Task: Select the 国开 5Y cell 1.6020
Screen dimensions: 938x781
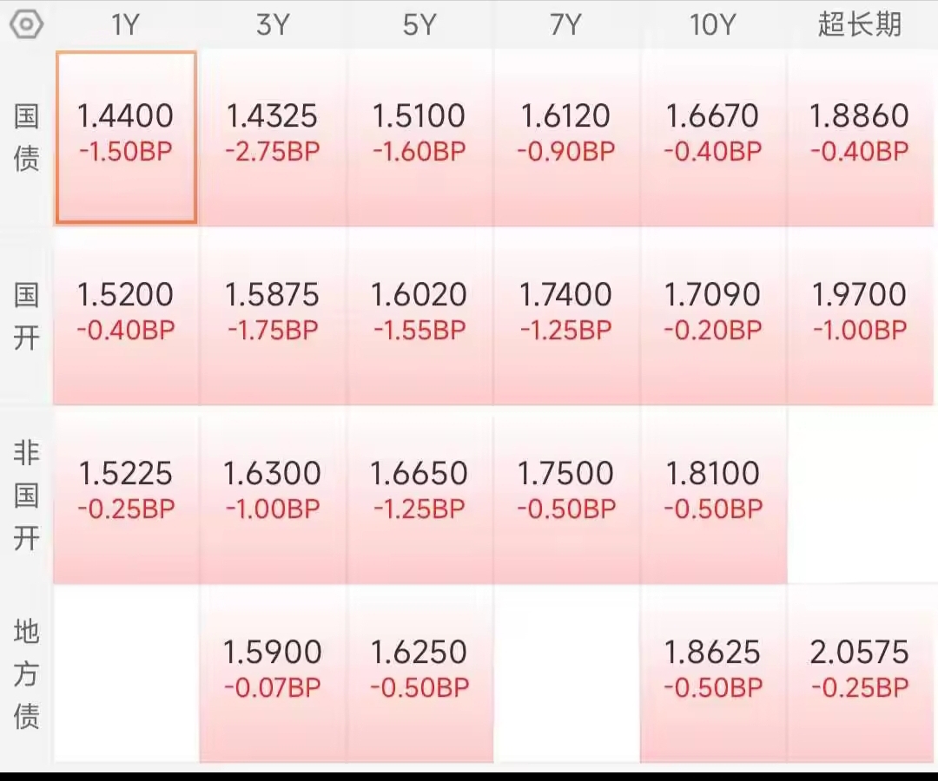Action: (419, 316)
